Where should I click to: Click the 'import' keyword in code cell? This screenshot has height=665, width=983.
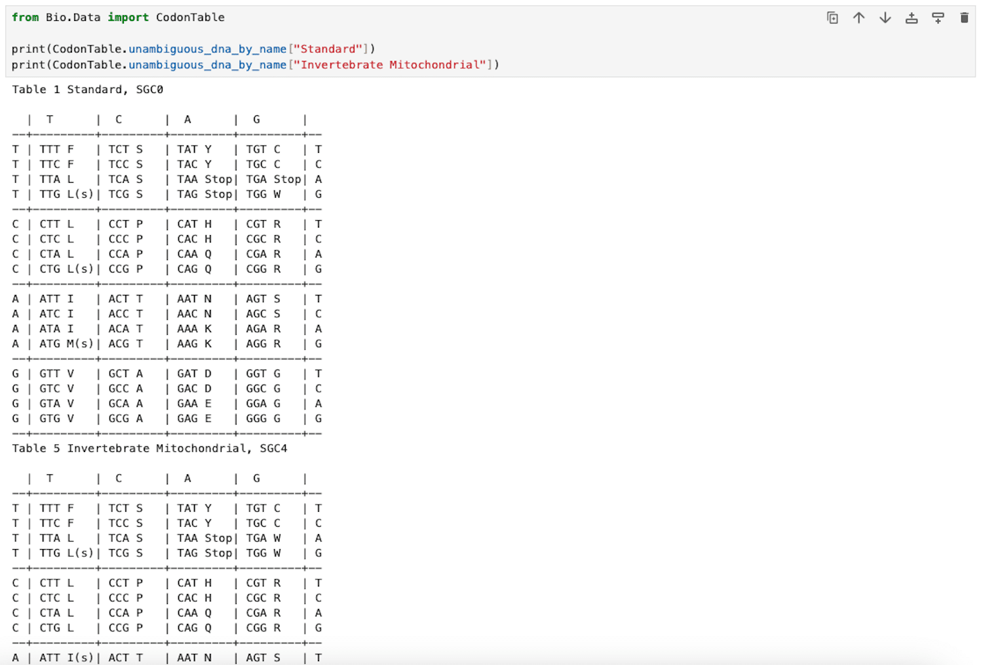[x=128, y=18]
